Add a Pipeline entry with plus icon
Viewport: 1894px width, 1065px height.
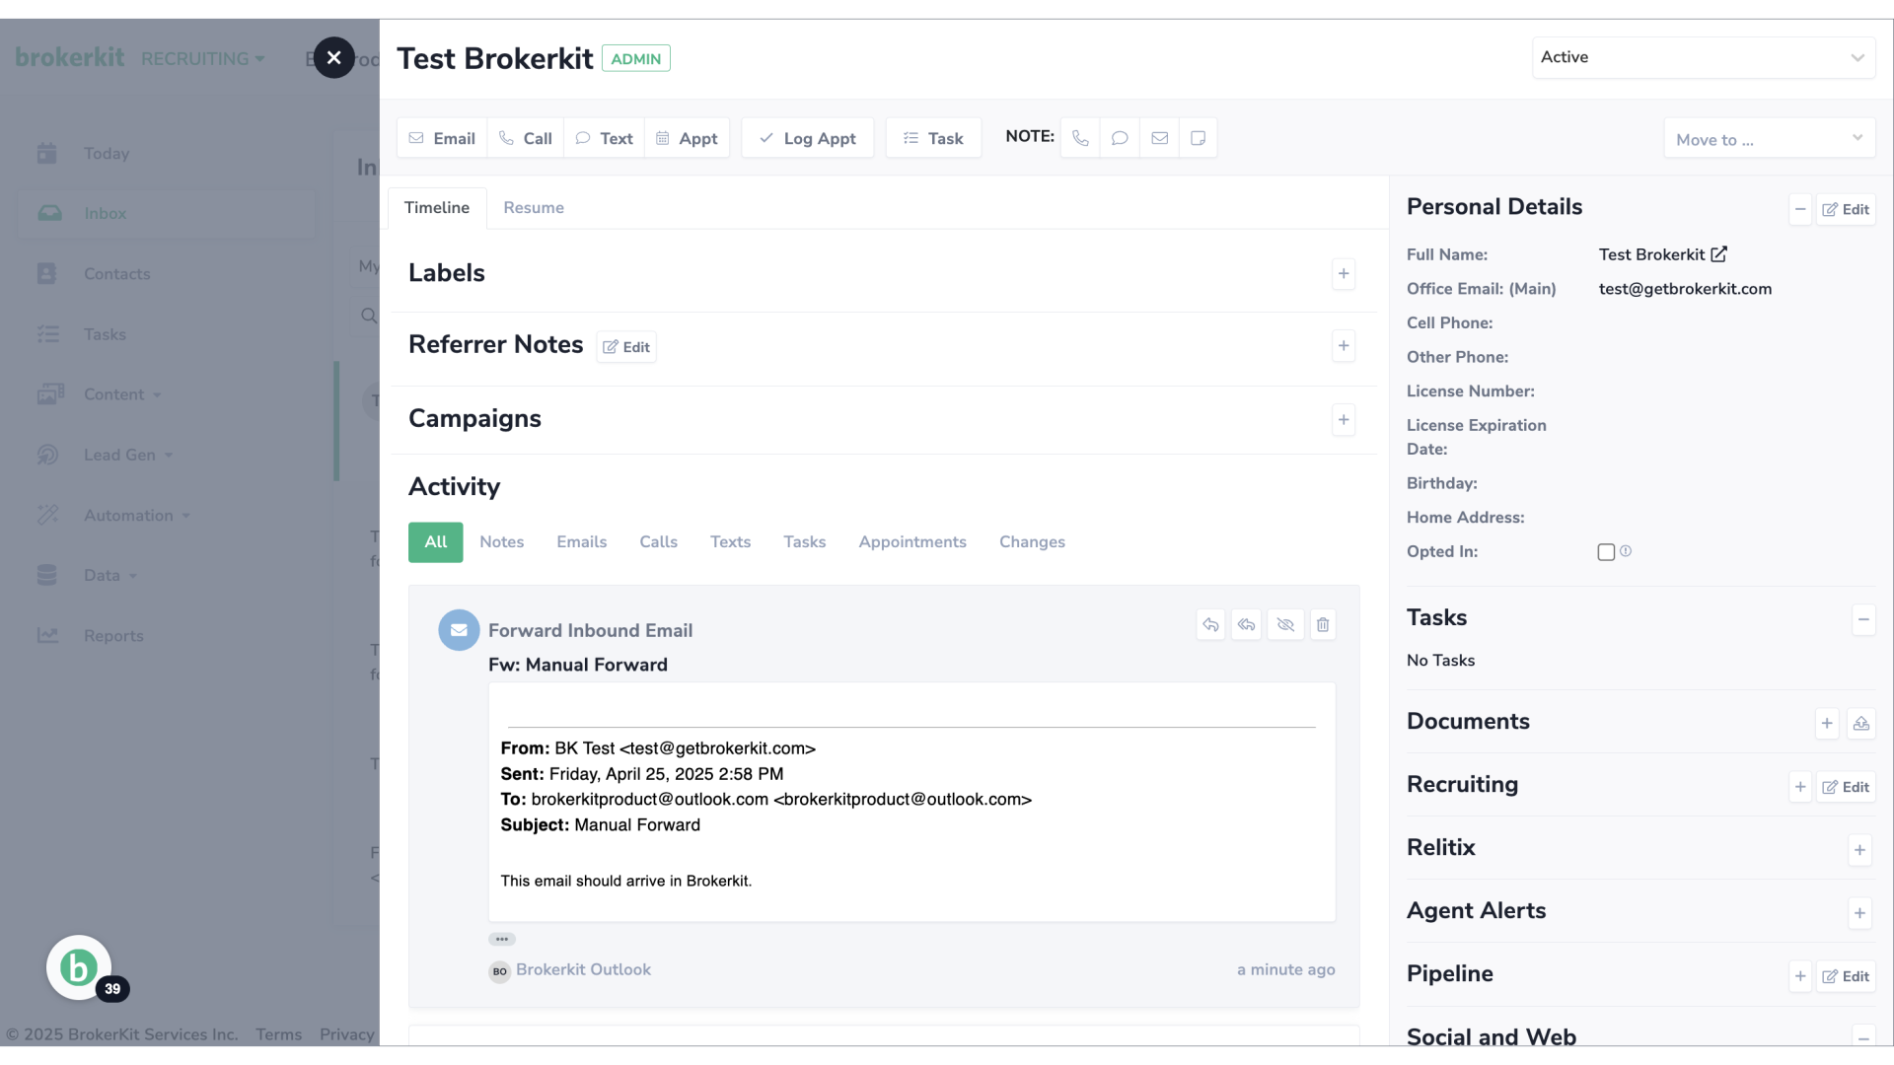click(1800, 976)
